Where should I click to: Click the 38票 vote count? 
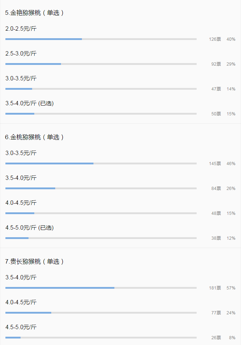click(216, 238)
